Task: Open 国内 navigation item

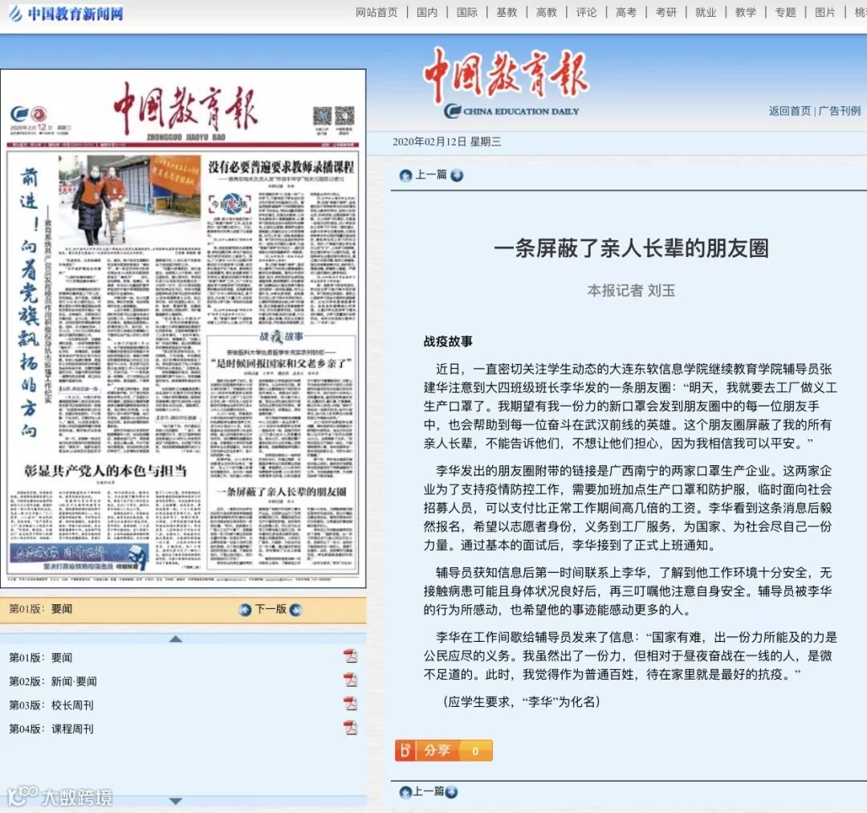Action: pos(427,12)
